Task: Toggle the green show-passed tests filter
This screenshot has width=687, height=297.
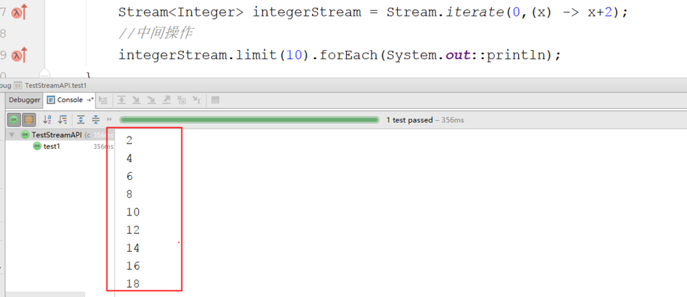Action: point(14,119)
